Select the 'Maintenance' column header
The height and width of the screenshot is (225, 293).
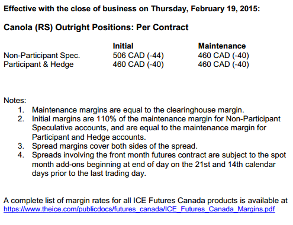pyautogui.click(x=222, y=46)
